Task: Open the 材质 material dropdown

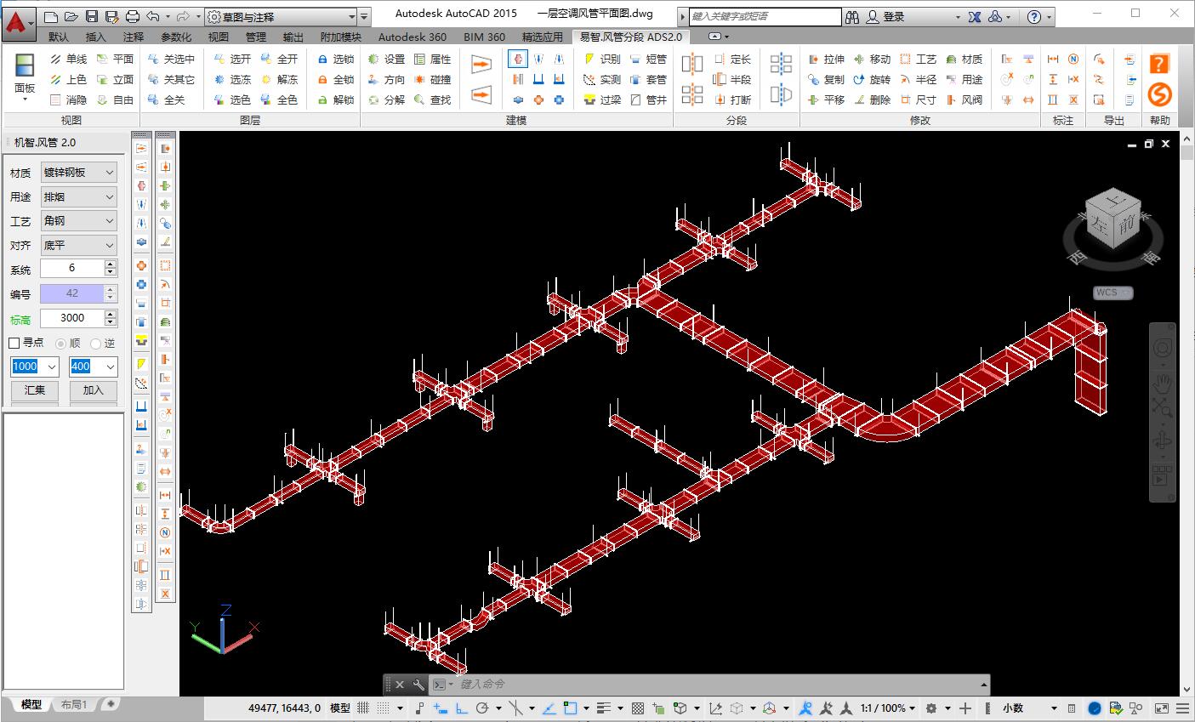Action: click(x=78, y=172)
